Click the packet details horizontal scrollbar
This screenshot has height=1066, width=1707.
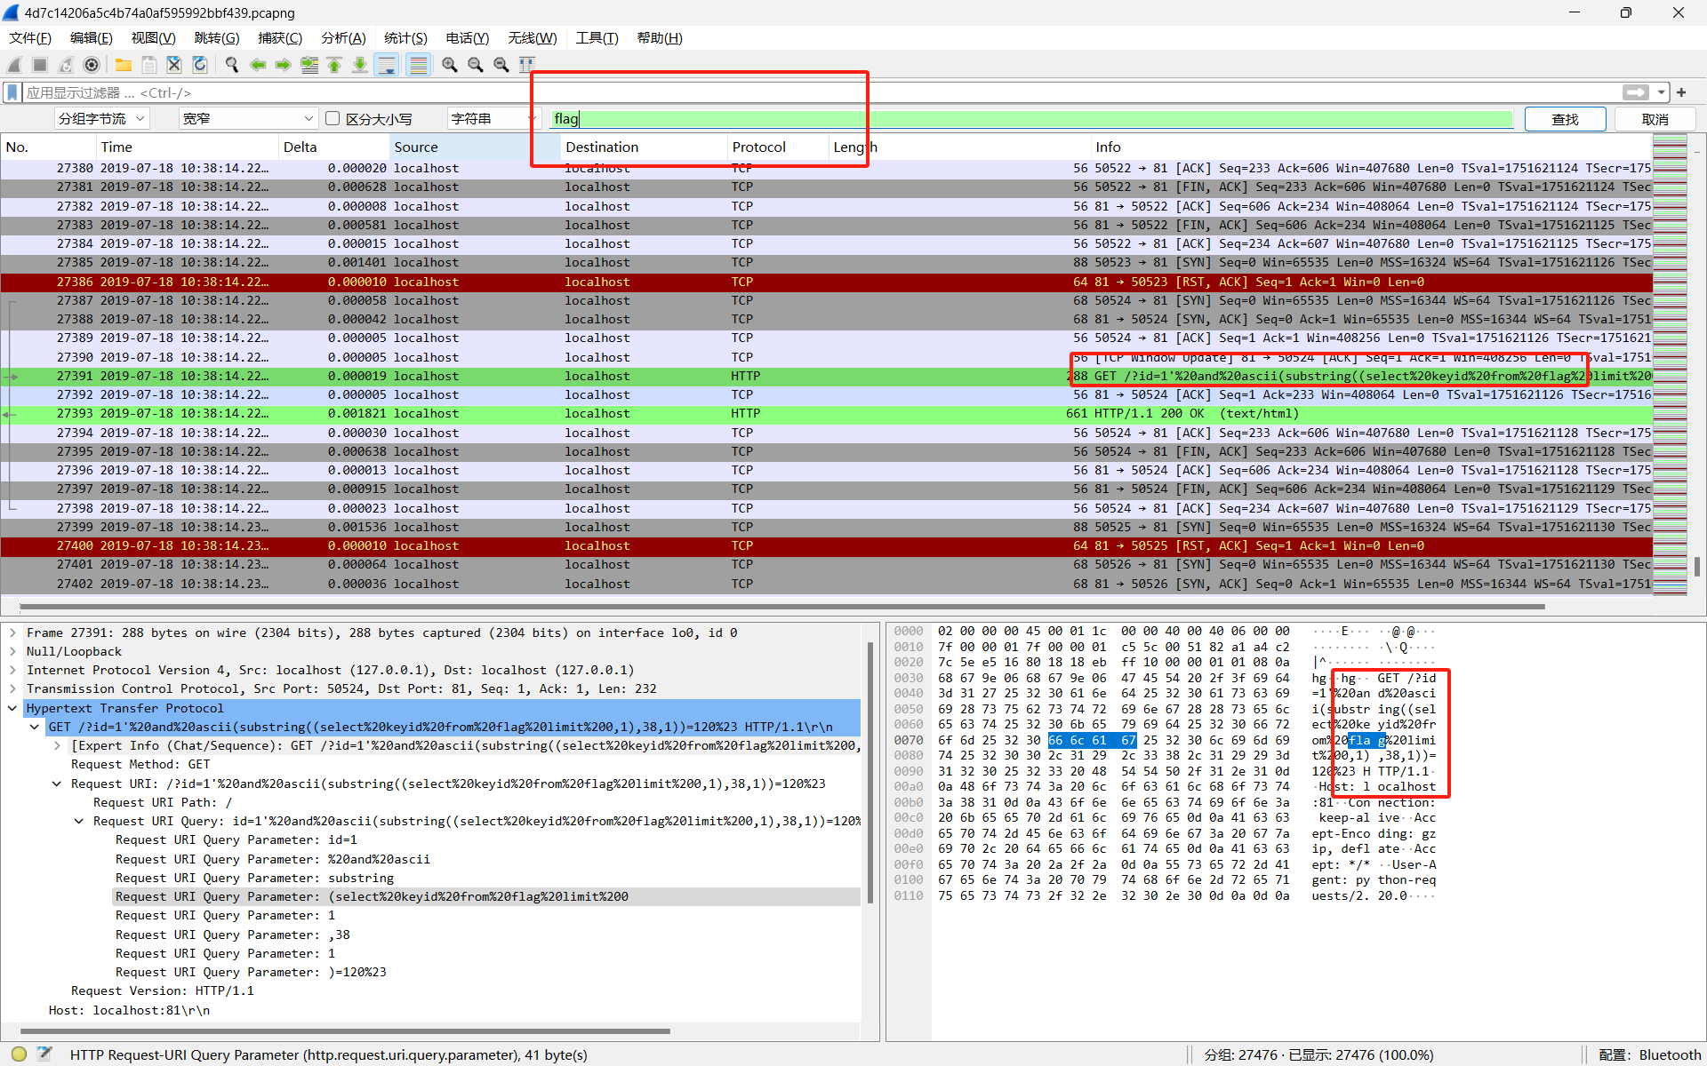(345, 1031)
